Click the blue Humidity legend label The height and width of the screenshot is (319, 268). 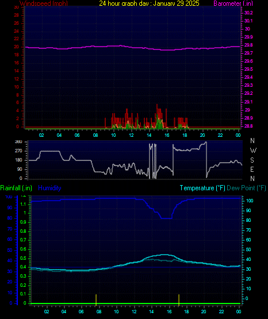tap(49, 188)
